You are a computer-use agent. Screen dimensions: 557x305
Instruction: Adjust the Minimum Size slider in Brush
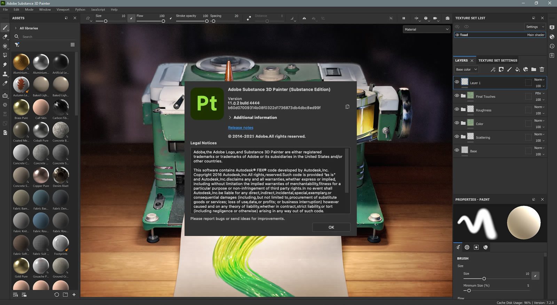tap(496, 290)
